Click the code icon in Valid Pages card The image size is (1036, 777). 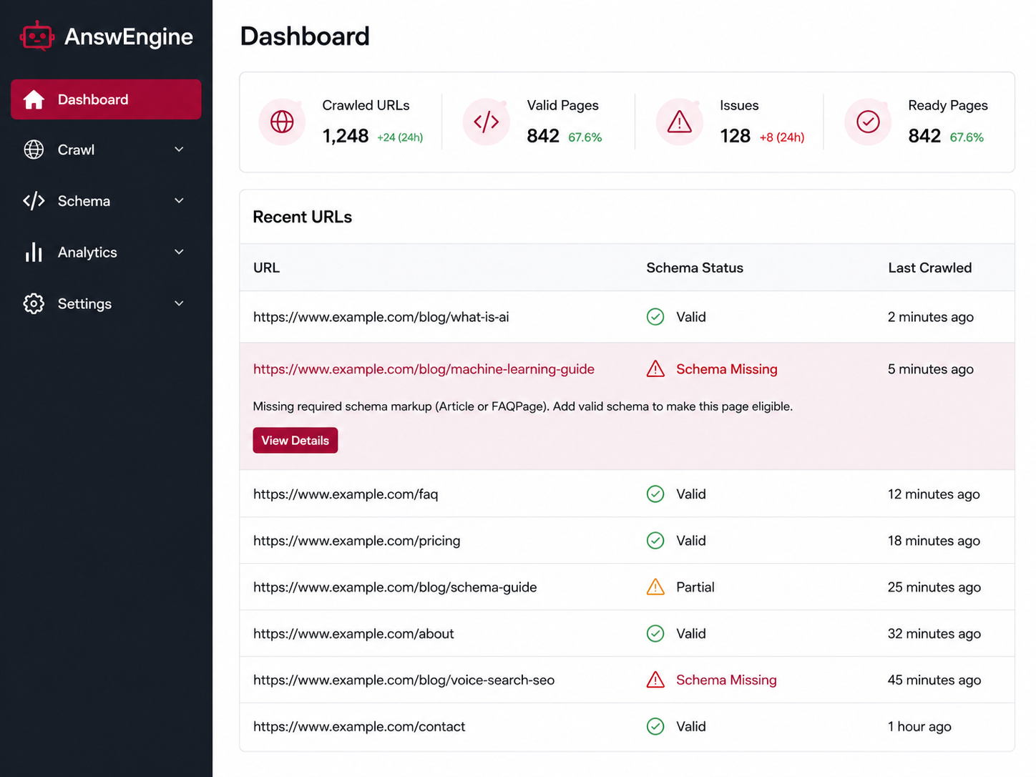(x=487, y=122)
